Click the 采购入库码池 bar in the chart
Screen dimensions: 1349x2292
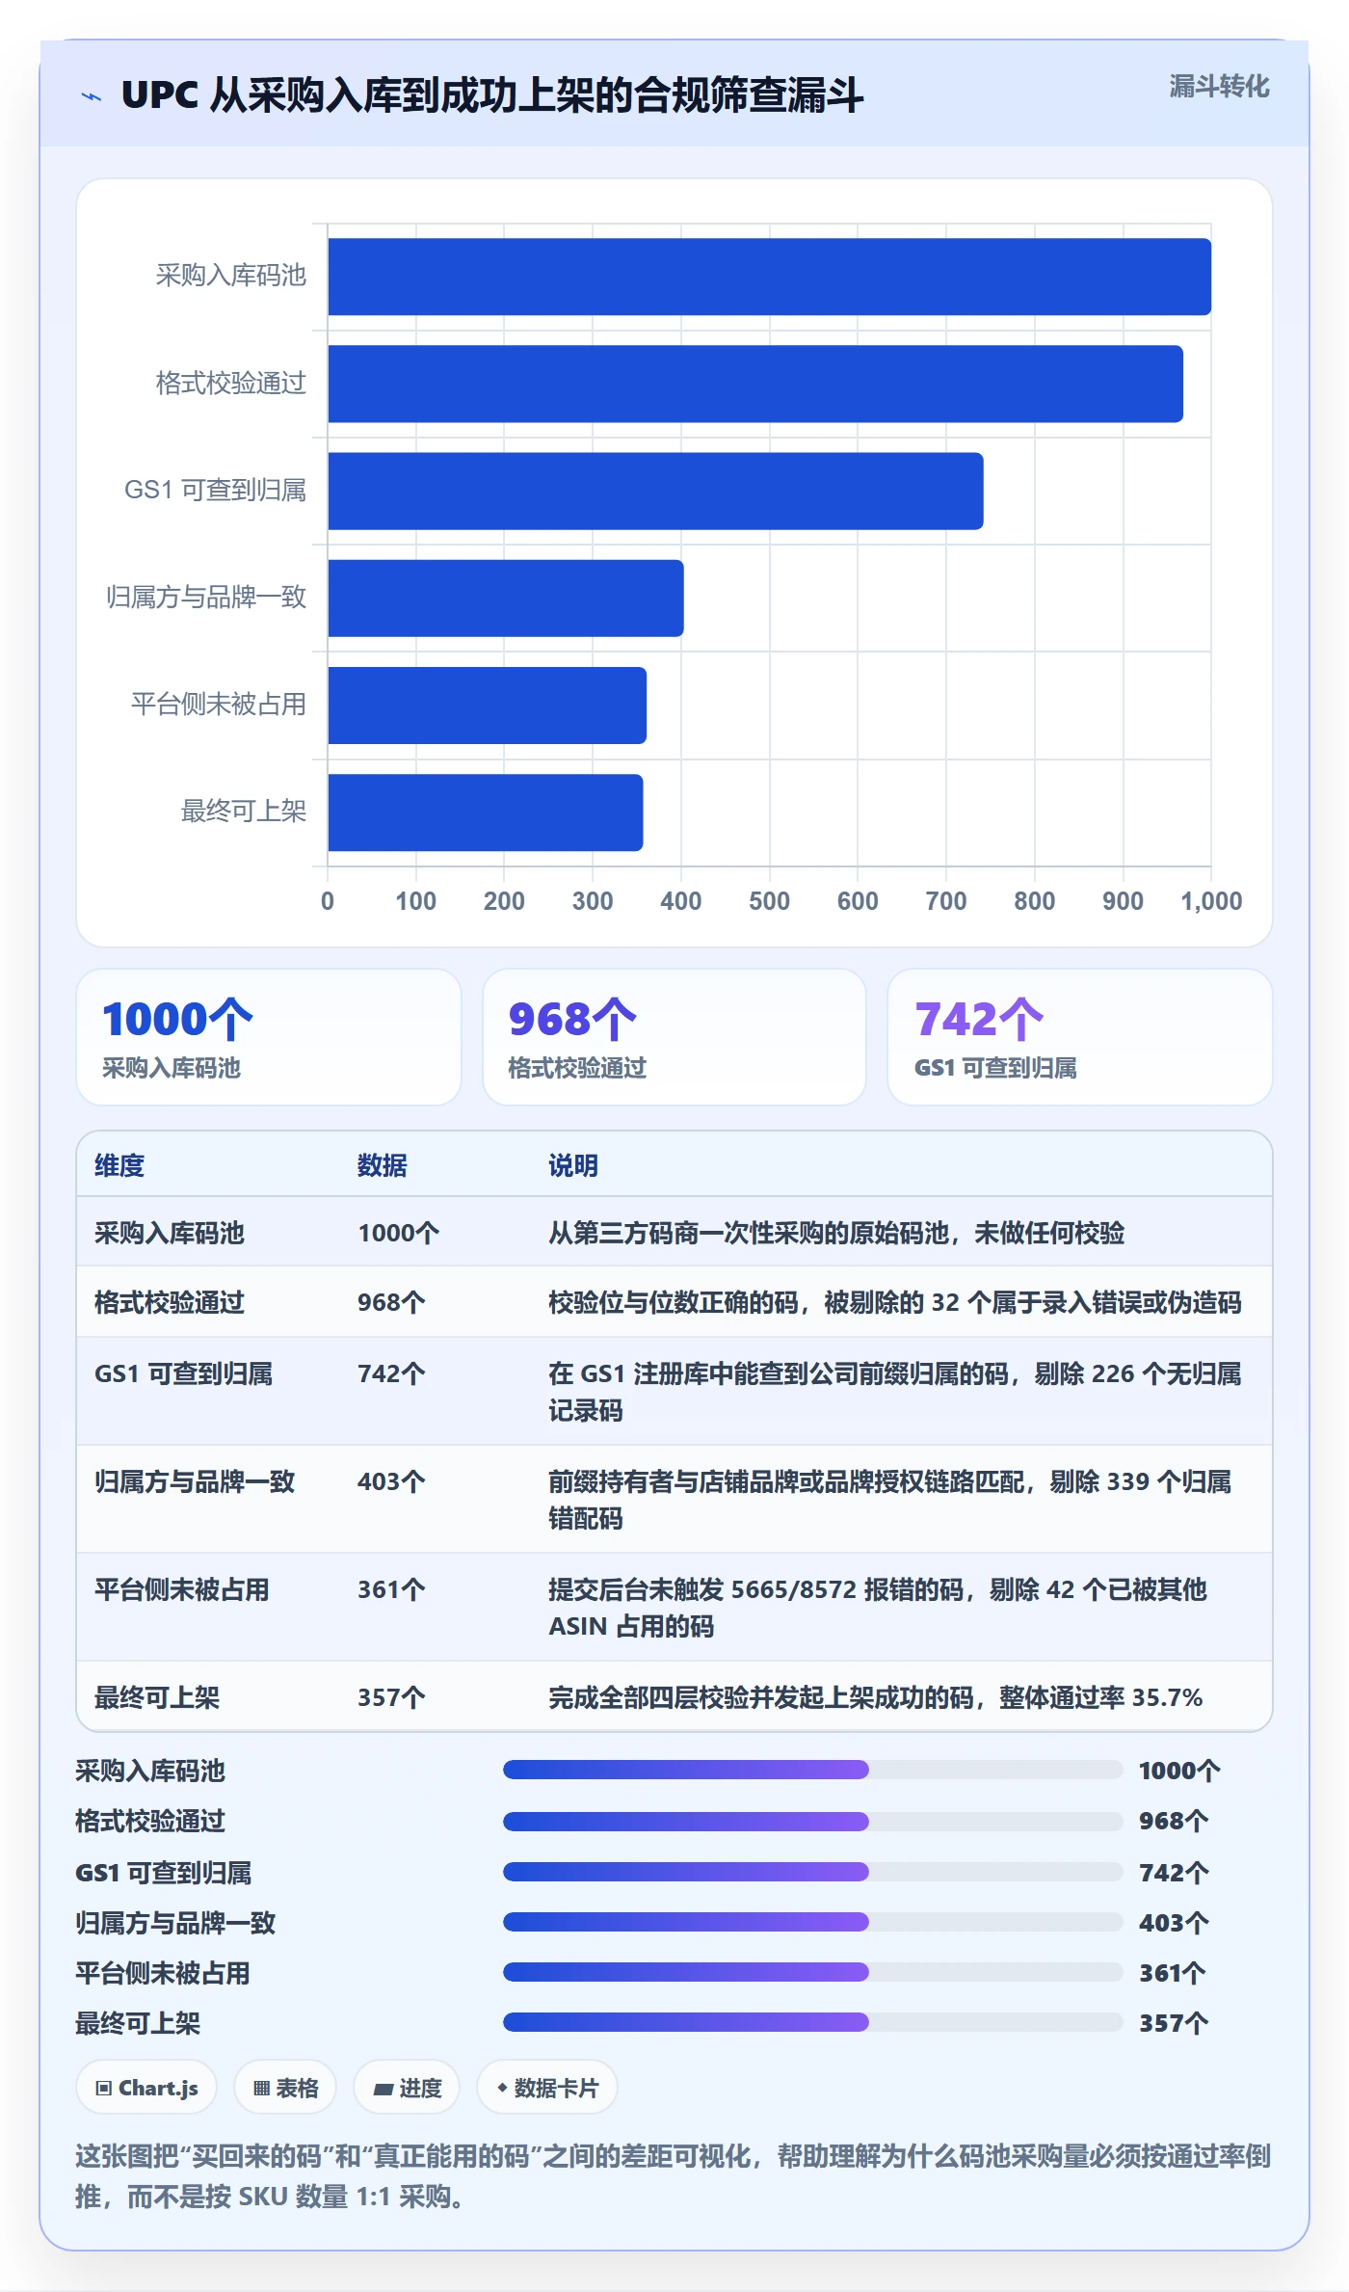(769, 277)
